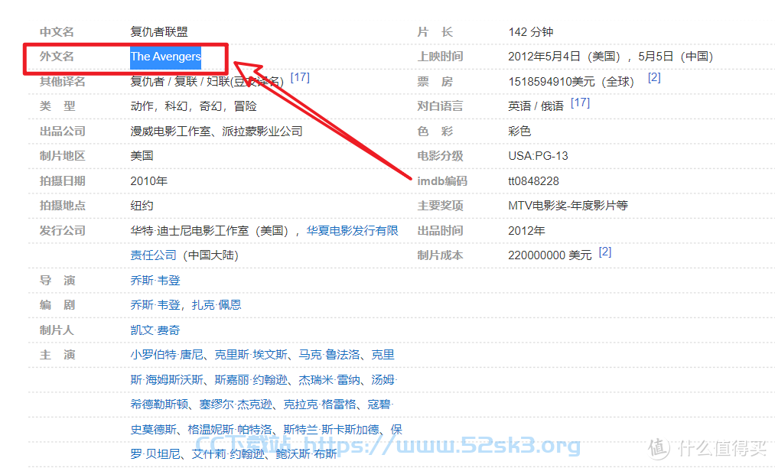Viewport: 775px width, 468px height.
Task: Visit the 斯特兰·斯卡斯加德 link
Action: pos(331,430)
